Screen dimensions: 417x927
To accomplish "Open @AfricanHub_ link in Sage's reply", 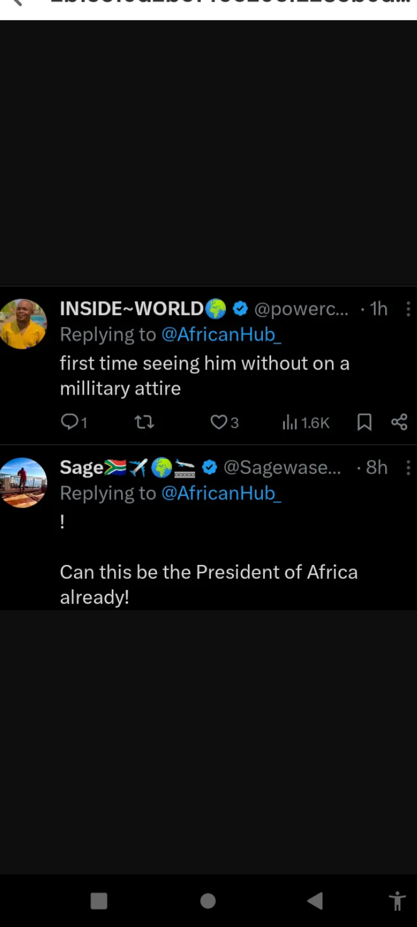I will 221,493.
